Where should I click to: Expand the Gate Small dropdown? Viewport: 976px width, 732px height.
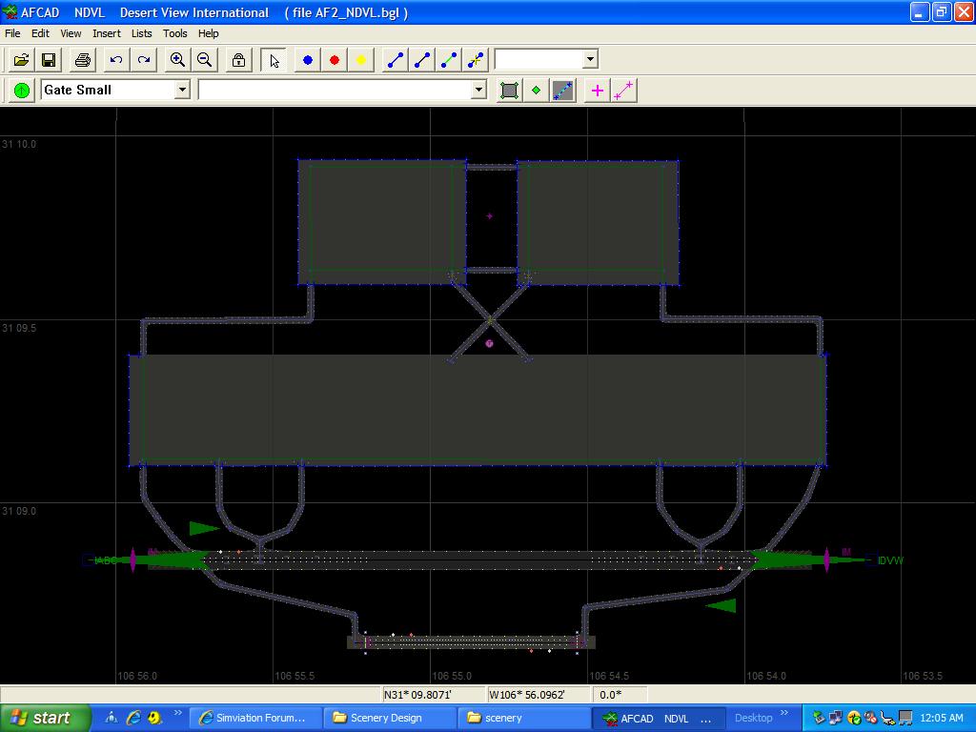click(182, 90)
